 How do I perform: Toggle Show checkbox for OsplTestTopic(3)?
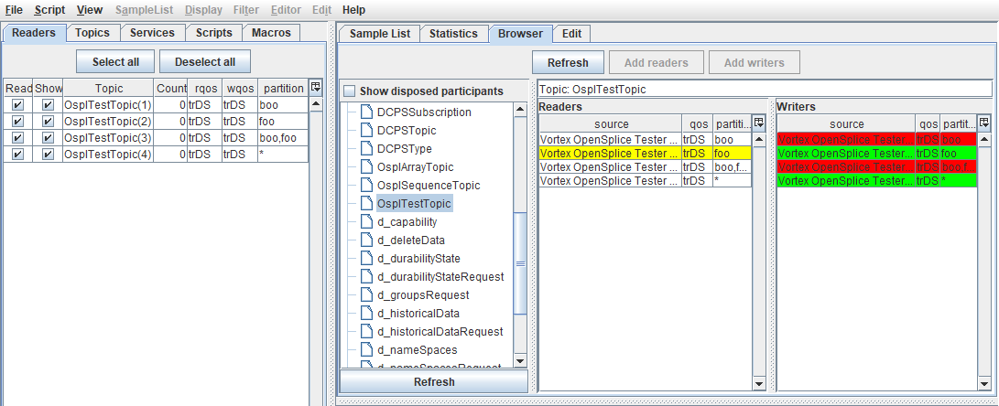coord(48,138)
